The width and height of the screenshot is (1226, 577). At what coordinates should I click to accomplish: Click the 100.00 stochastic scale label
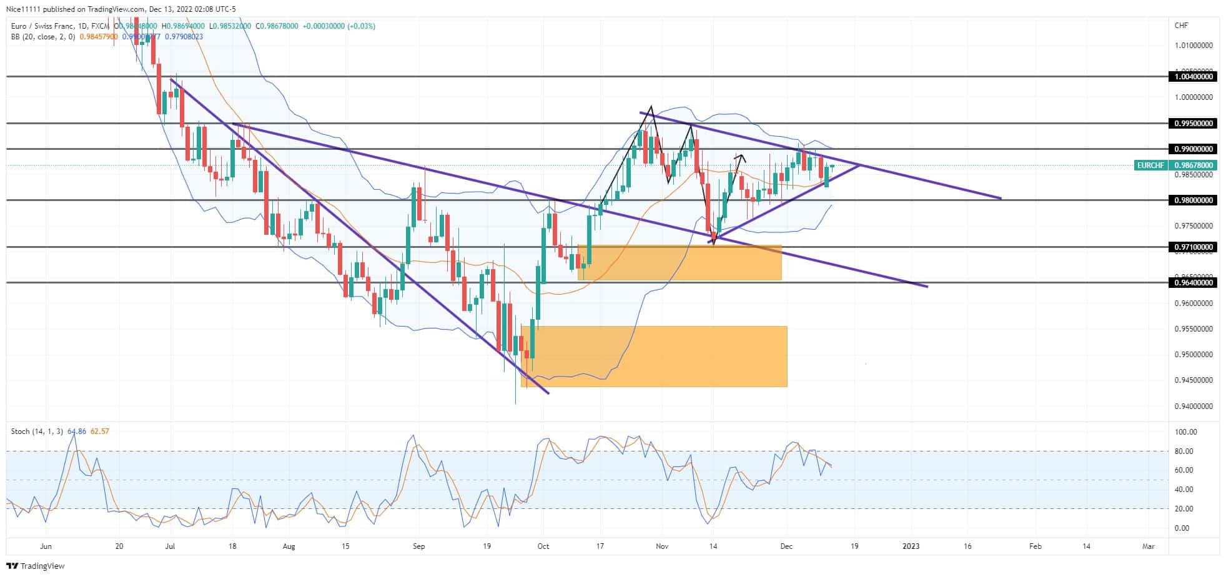[x=1185, y=432]
